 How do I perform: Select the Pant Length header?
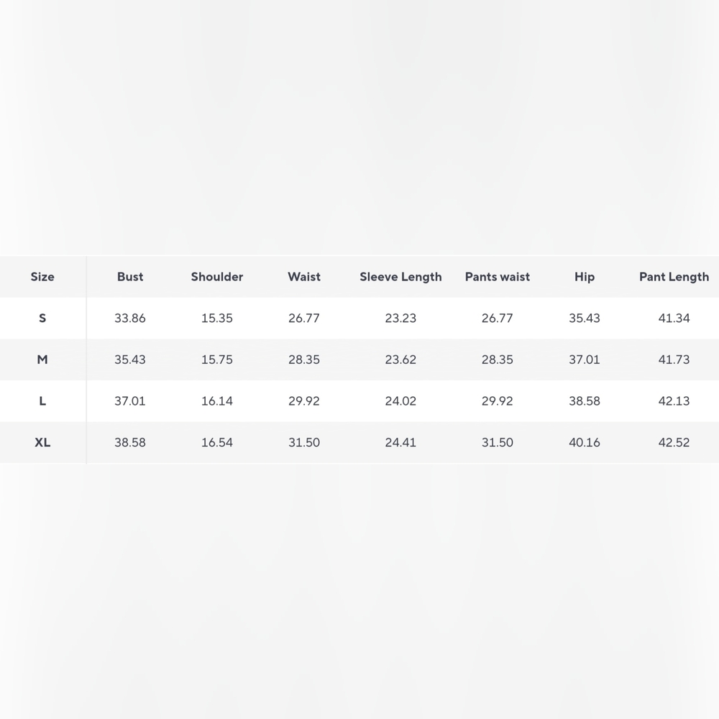pos(674,277)
